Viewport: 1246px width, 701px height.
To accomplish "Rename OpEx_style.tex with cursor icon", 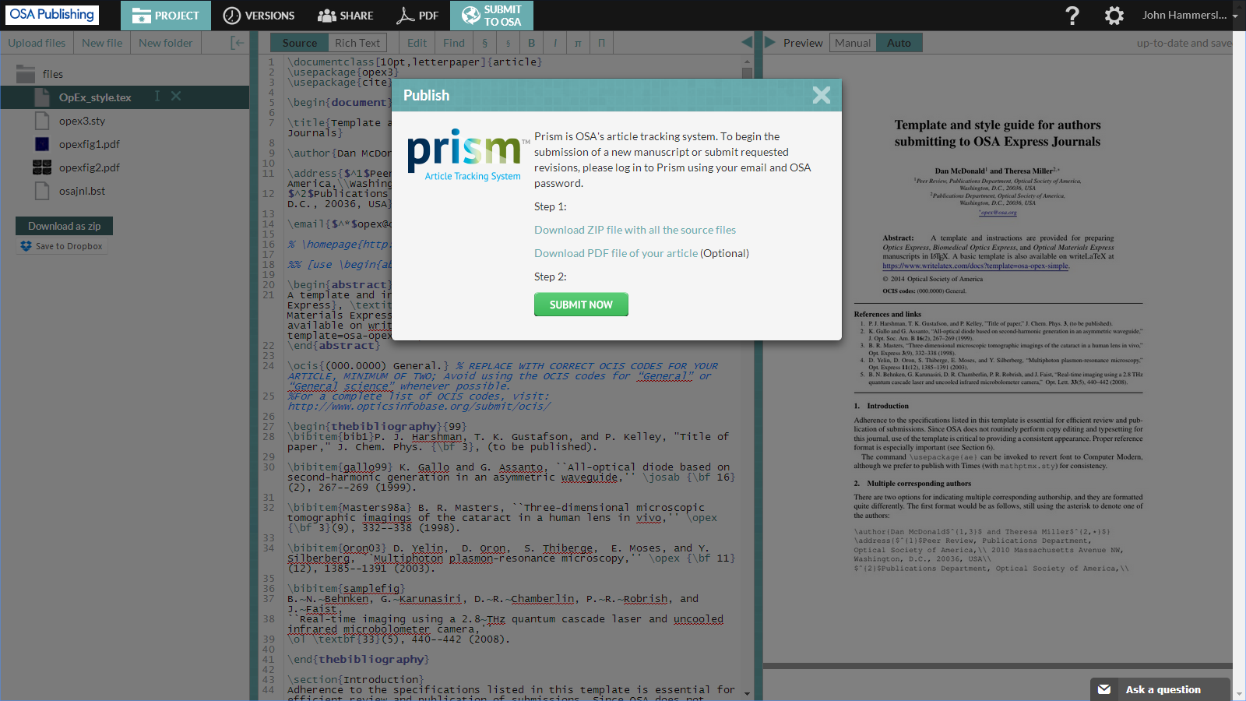I will click(157, 96).
